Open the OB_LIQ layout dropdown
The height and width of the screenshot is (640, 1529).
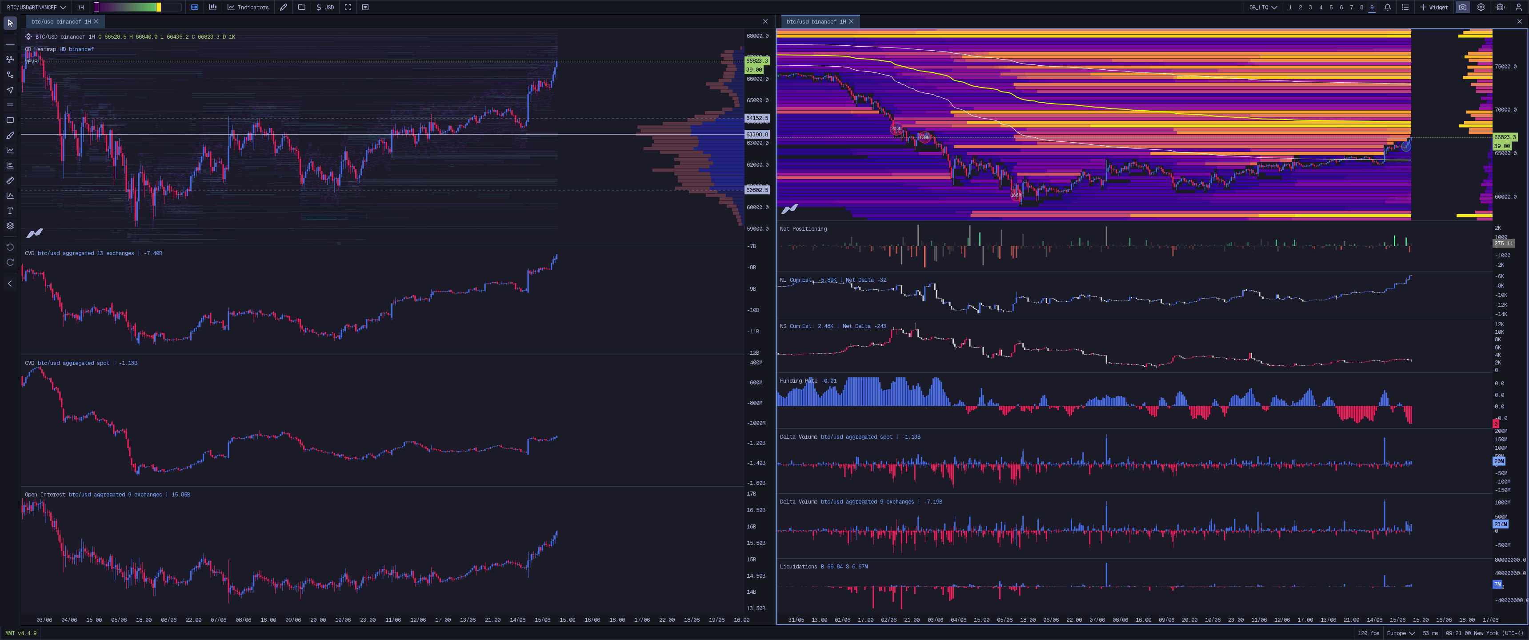click(x=1263, y=7)
